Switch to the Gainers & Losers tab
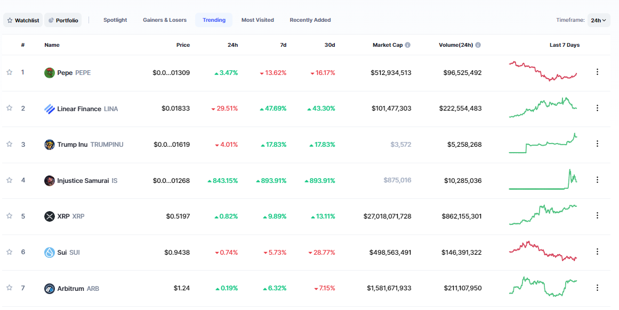Screen dimensions: 619x310 [165, 20]
